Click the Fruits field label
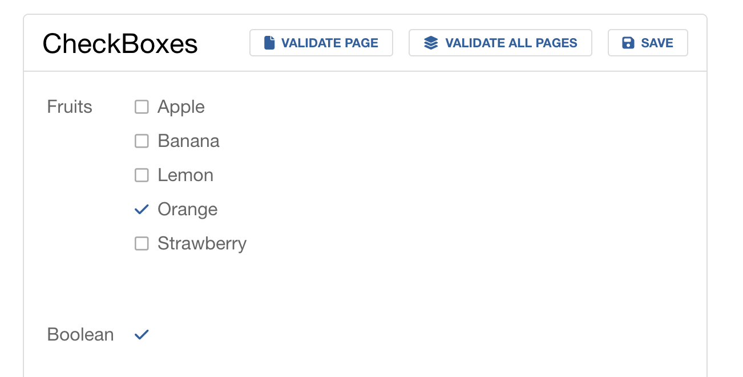This screenshot has height=377, width=743. coord(70,106)
